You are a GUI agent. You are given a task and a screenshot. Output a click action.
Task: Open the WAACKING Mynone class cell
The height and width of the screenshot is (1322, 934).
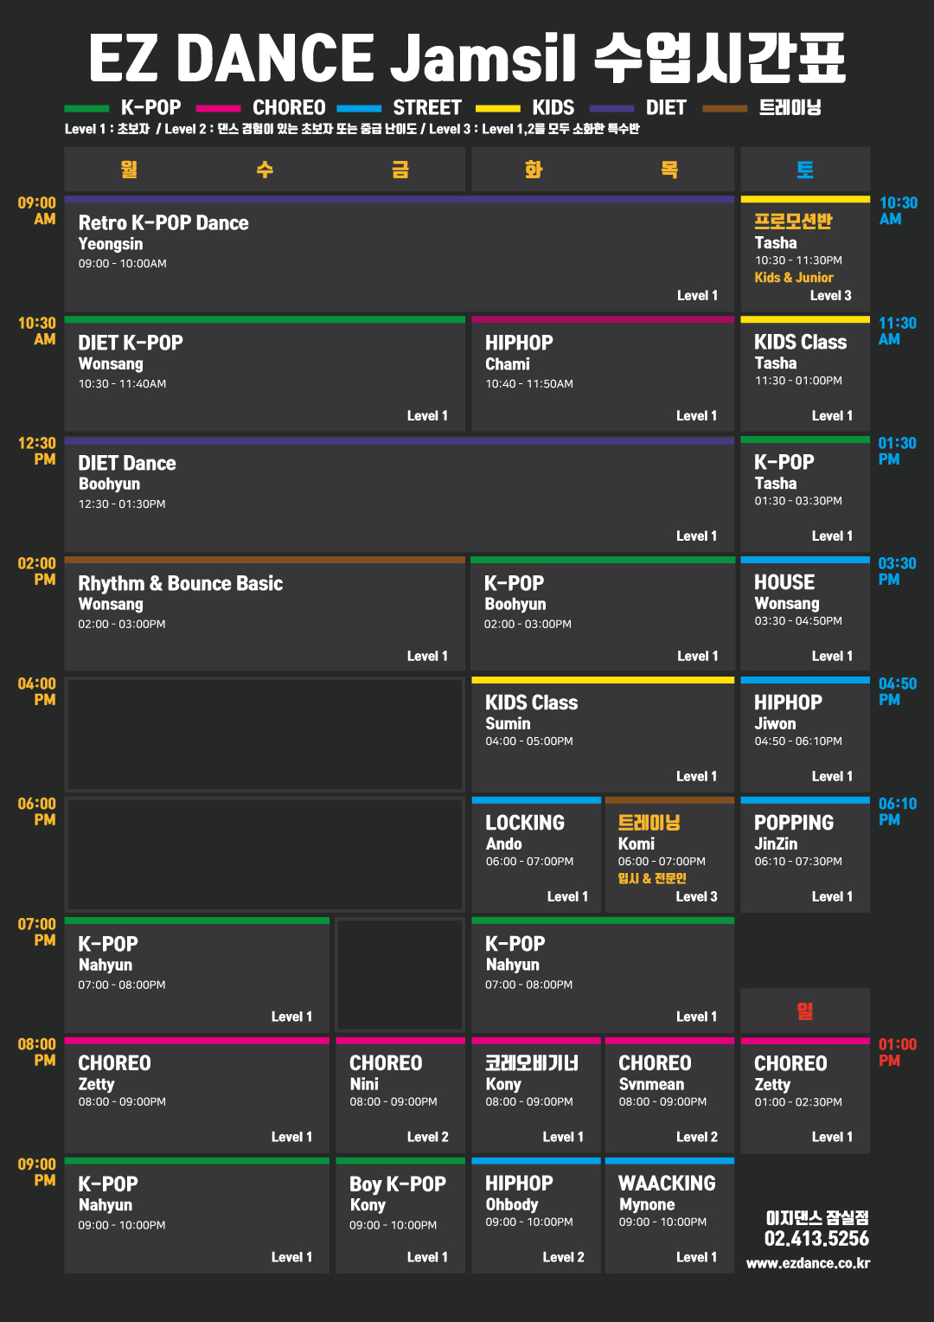pos(669,1216)
